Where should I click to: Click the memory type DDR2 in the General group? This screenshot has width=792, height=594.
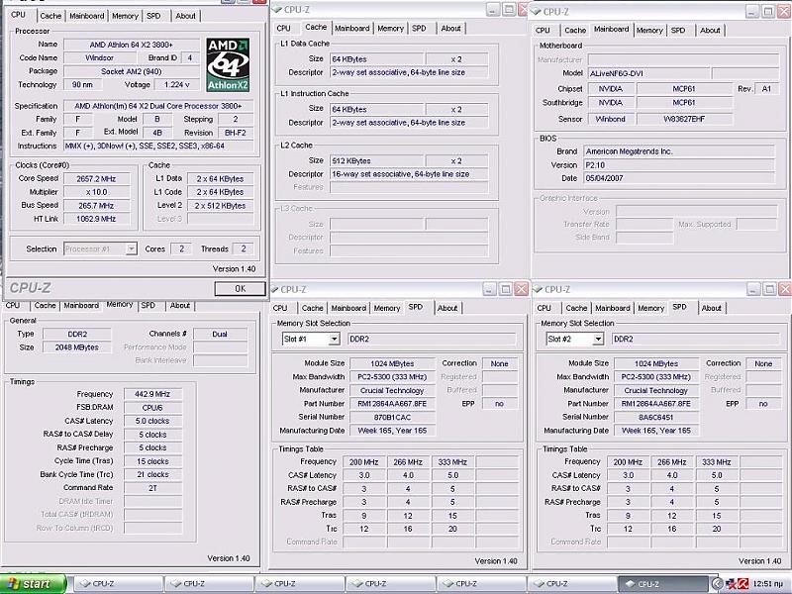click(77, 334)
